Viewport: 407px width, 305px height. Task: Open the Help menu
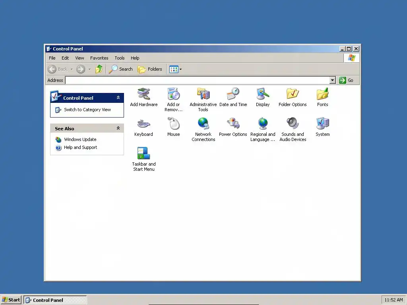pos(135,58)
